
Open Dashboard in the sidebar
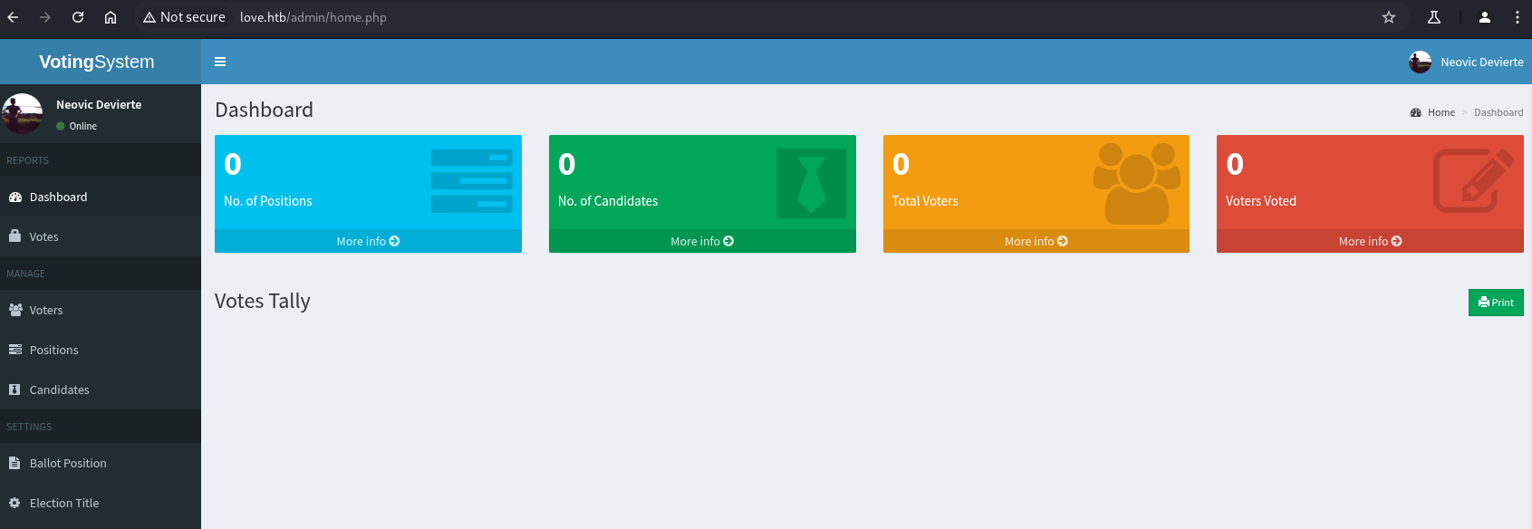[101, 197]
